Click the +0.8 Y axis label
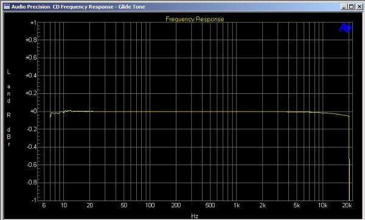 point(31,40)
